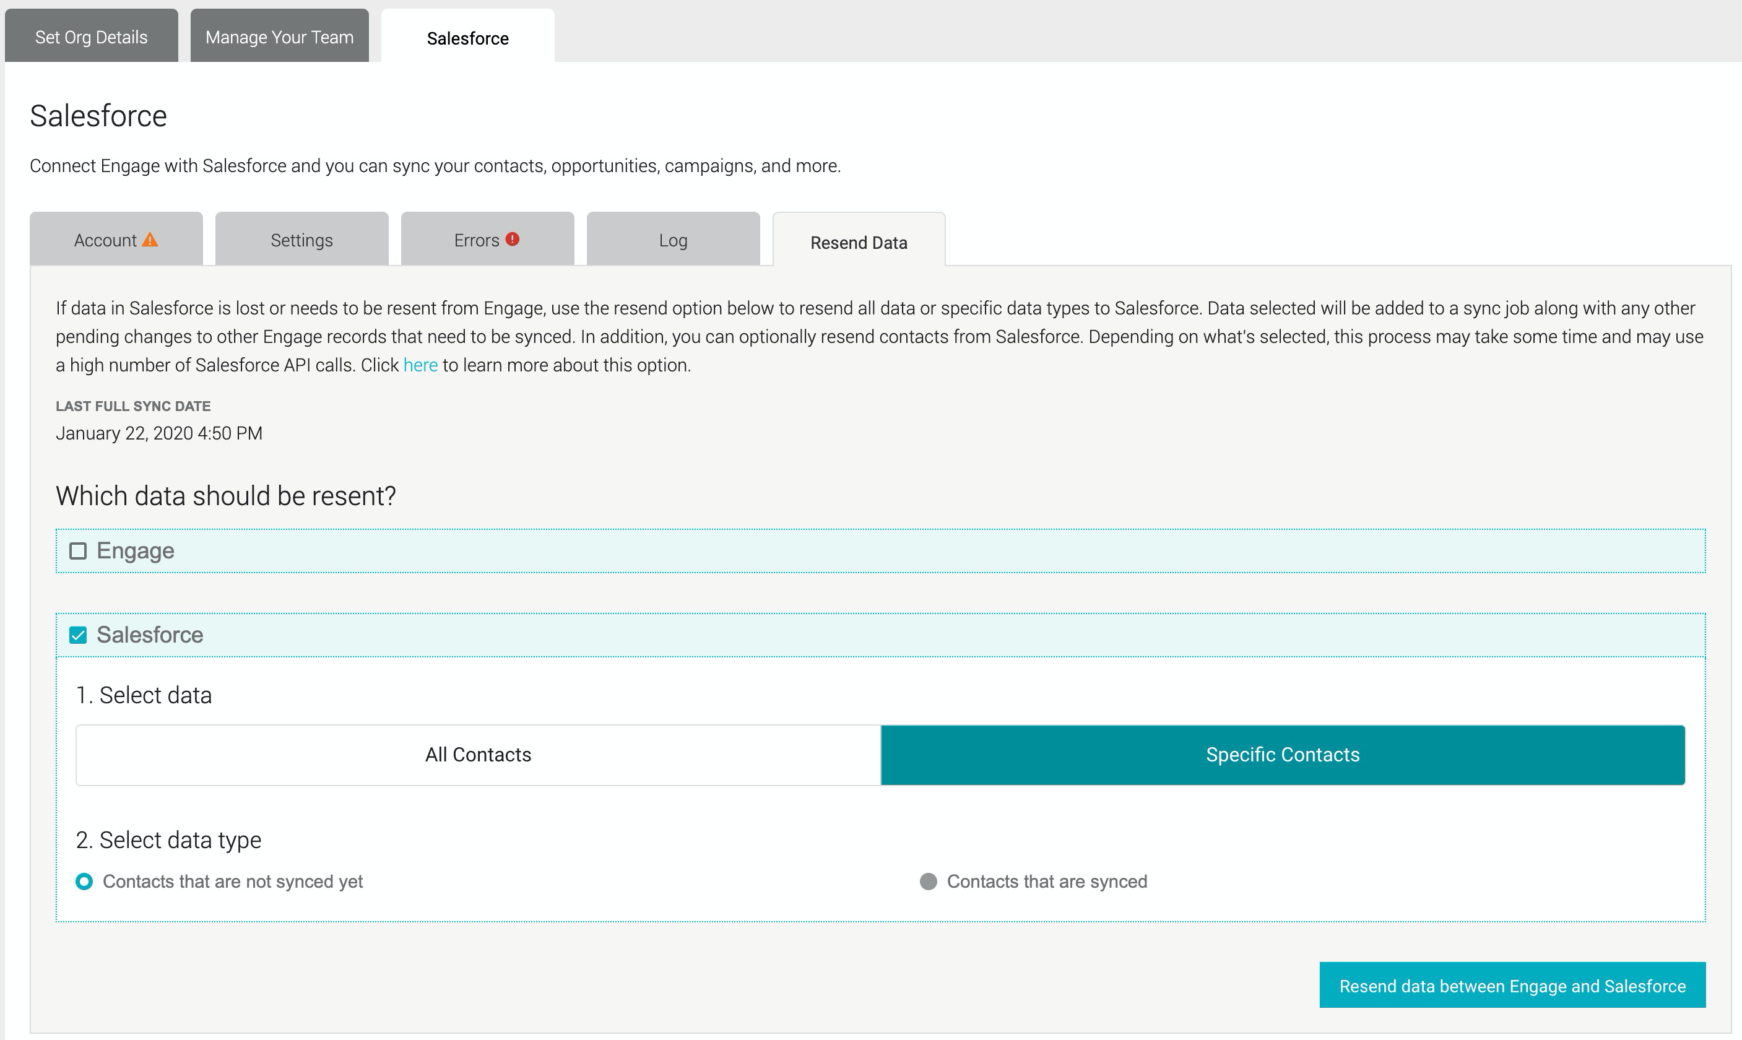The height and width of the screenshot is (1040, 1742).
Task: Click the '2. Select data type' heading
Action: point(168,839)
